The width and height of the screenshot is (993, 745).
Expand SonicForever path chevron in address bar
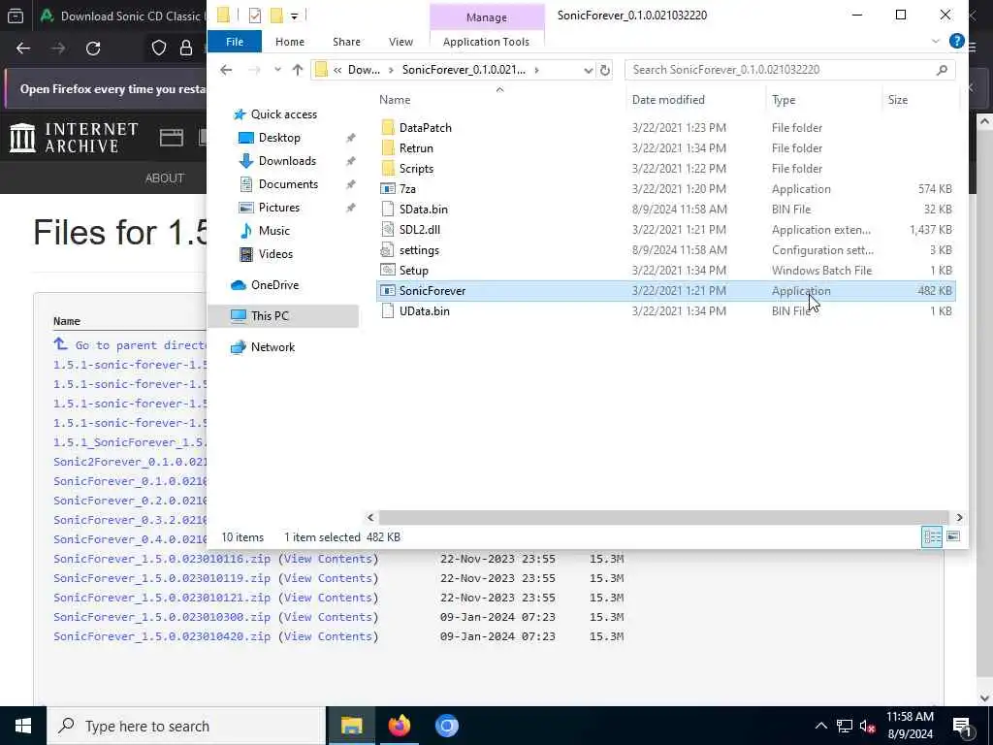[537, 70]
